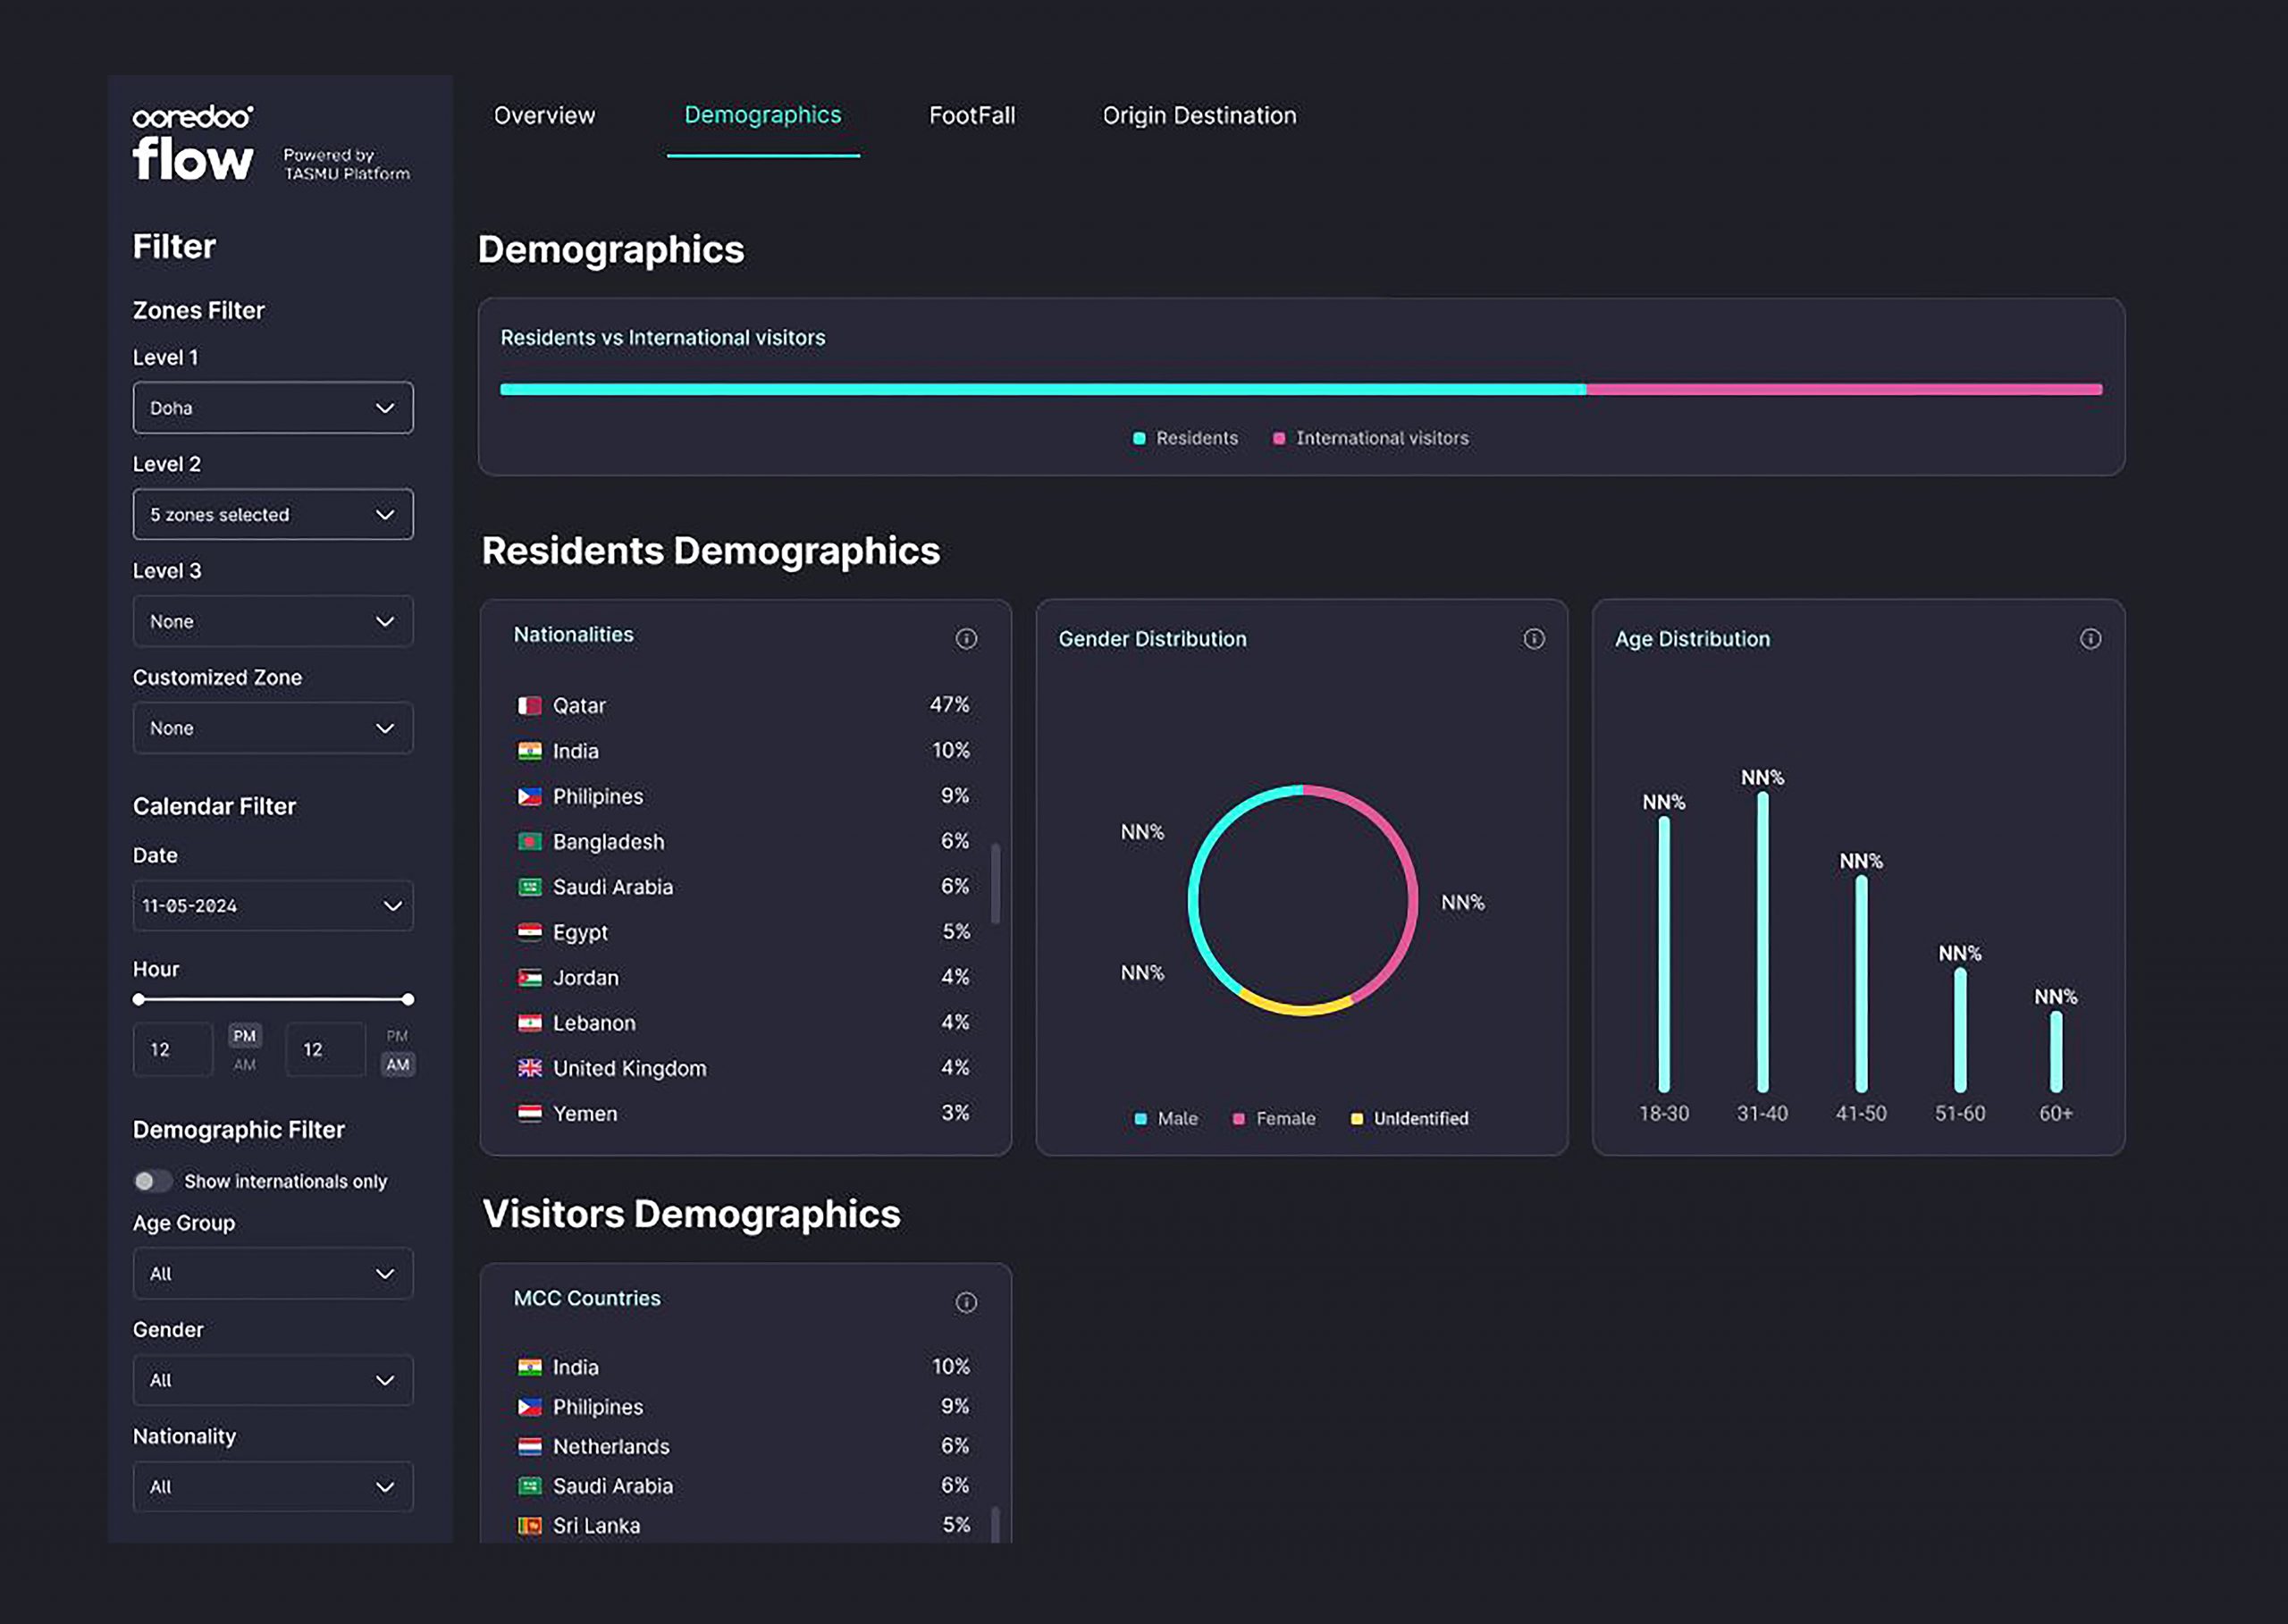Viewport: 2288px width, 1624px height.
Task: Open Level 3 dropdown
Action: [273, 621]
